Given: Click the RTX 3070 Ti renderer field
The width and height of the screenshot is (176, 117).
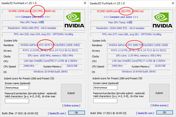Looking at the screenshot, I should [x=50, y=45].
